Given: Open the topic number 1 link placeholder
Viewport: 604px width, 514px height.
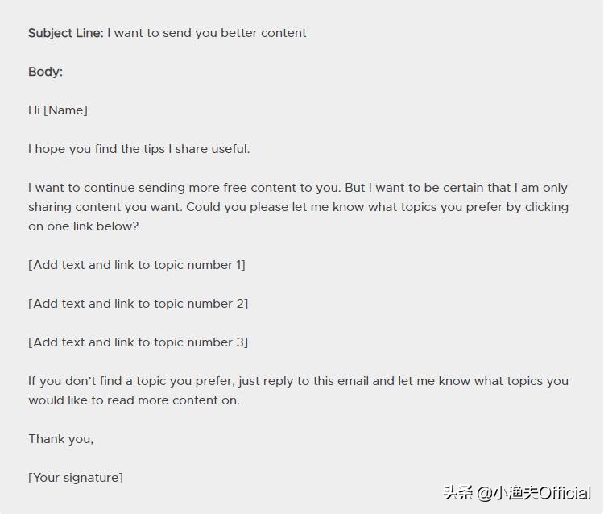Looking at the screenshot, I should click(137, 265).
